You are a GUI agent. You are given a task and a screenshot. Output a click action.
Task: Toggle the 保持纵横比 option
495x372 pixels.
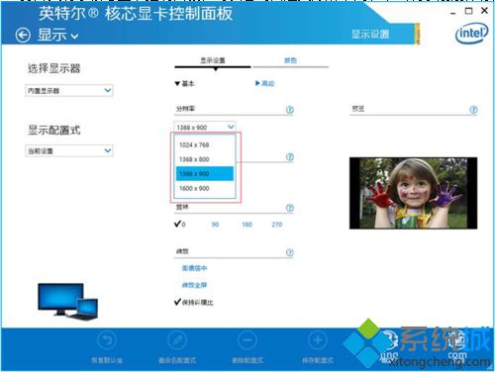click(x=194, y=302)
